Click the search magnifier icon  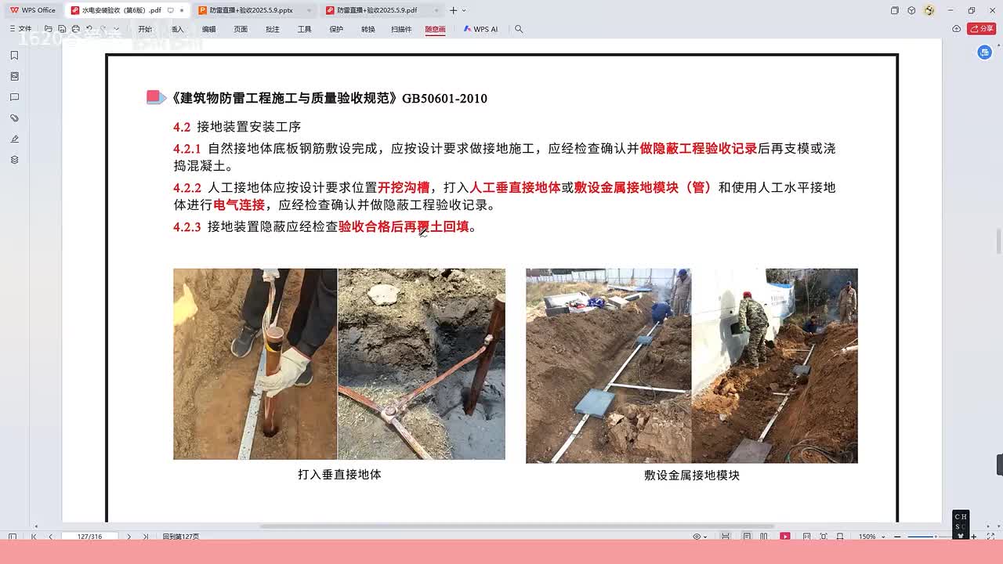coord(519,29)
